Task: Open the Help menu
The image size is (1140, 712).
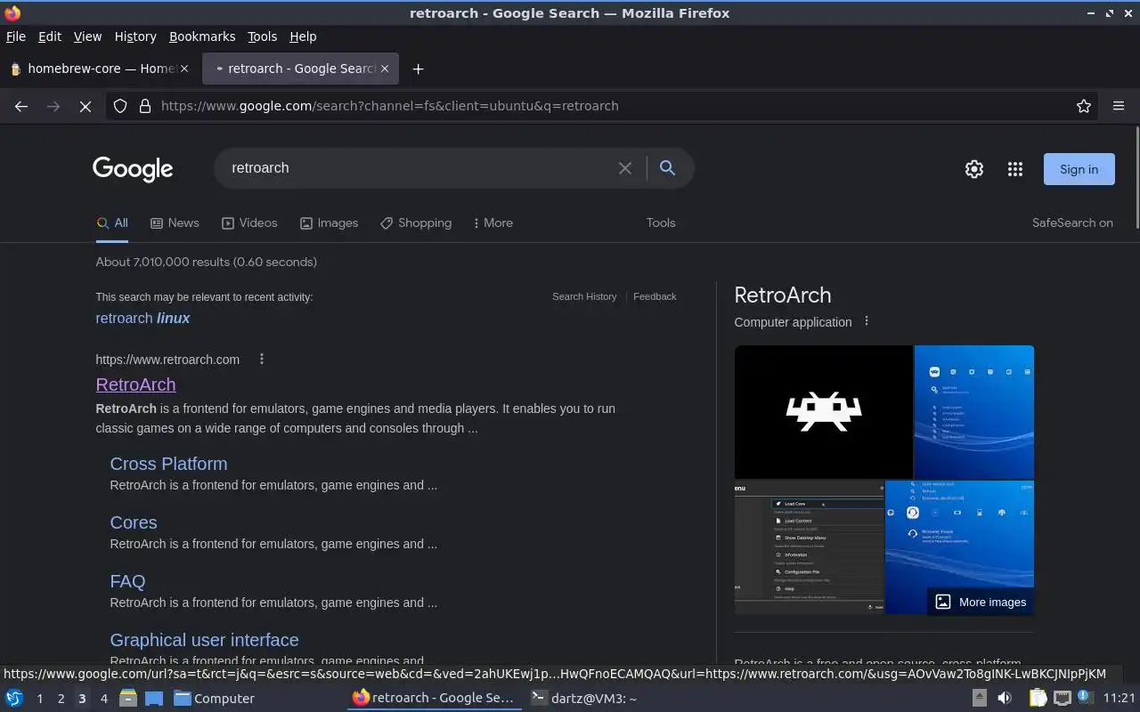Action: [303, 36]
